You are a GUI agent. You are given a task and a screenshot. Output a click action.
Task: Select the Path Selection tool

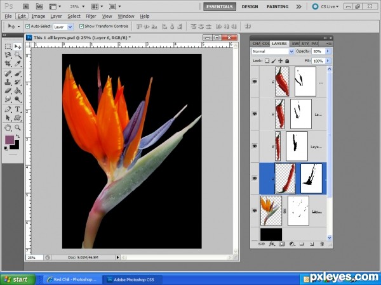8,118
